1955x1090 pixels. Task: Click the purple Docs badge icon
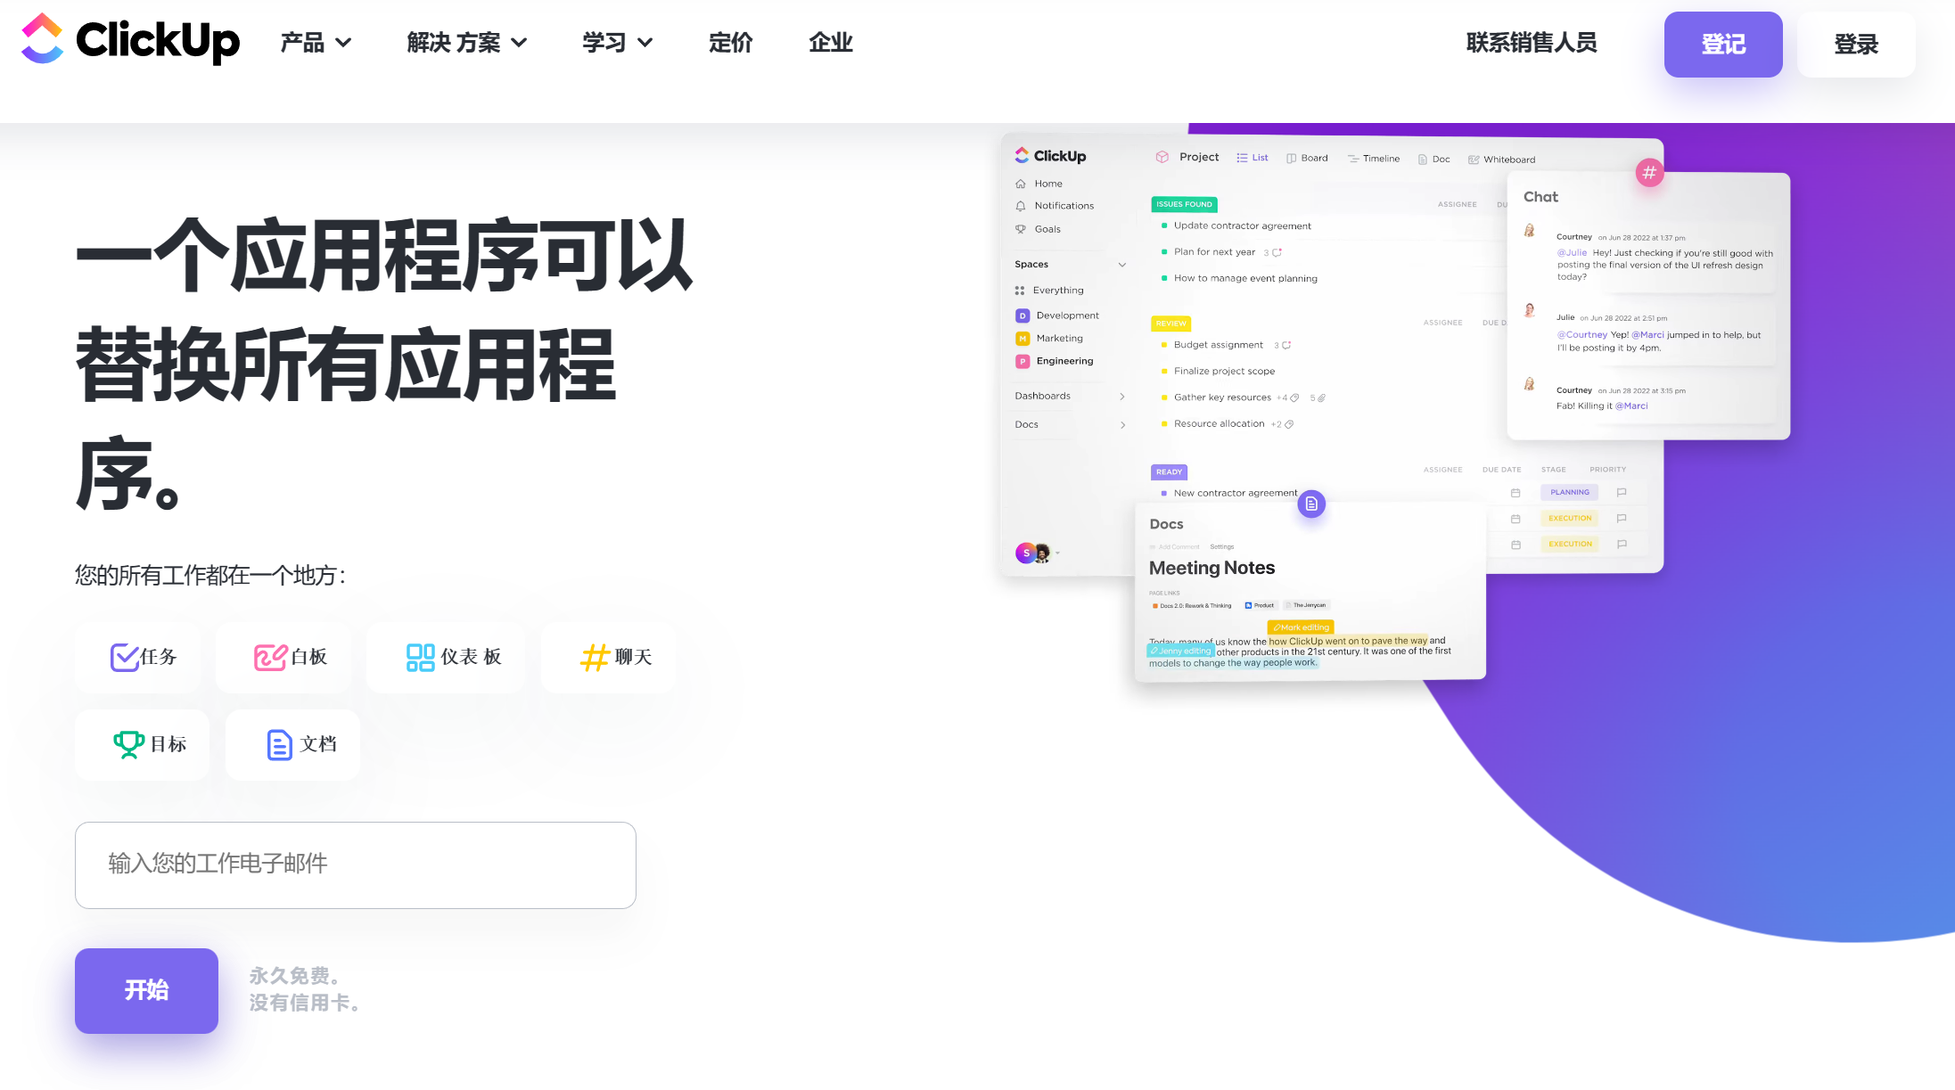click(1311, 504)
